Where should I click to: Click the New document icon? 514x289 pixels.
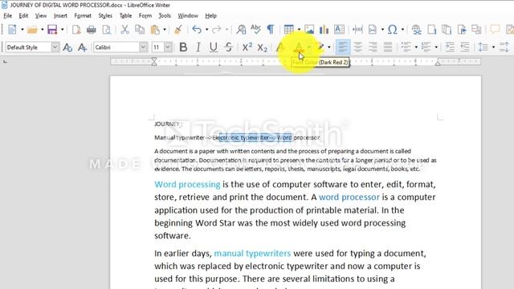tap(12, 30)
